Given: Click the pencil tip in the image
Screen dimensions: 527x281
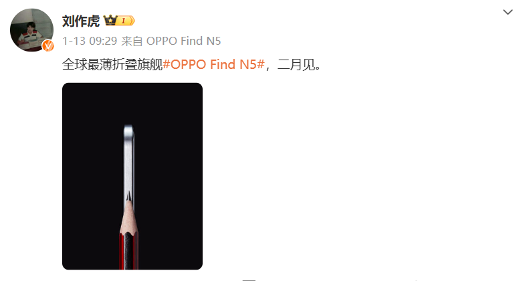Looking at the screenshot, I should pyautogui.click(x=128, y=195).
